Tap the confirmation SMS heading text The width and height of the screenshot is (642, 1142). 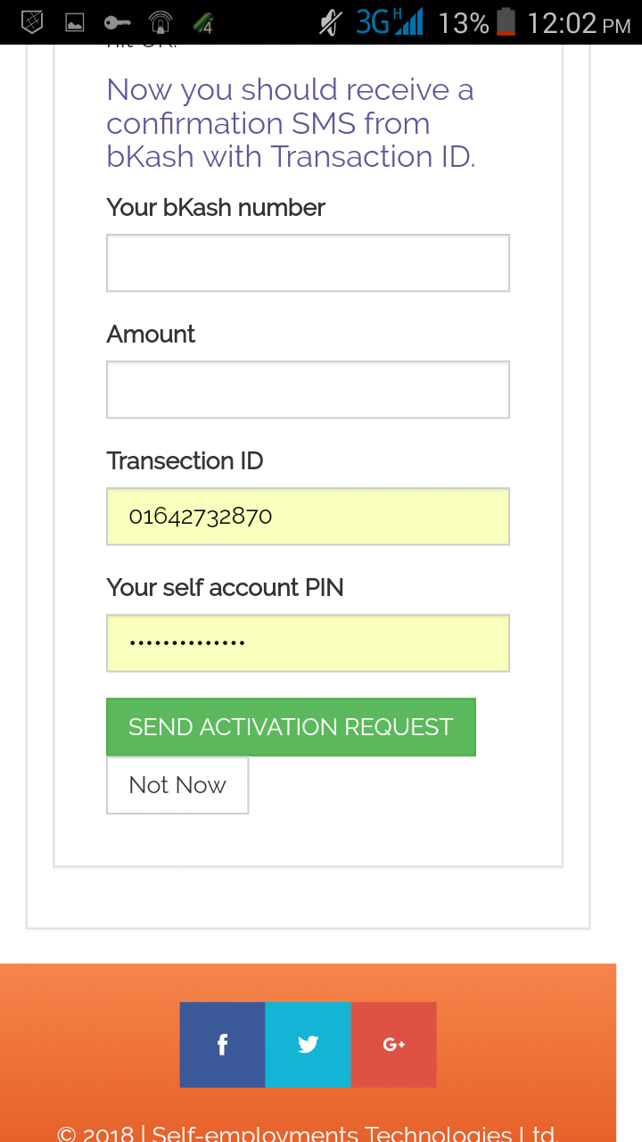point(290,123)
